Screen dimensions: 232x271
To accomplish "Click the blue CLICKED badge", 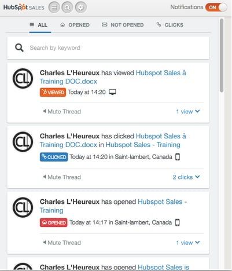I will [54, 157].
